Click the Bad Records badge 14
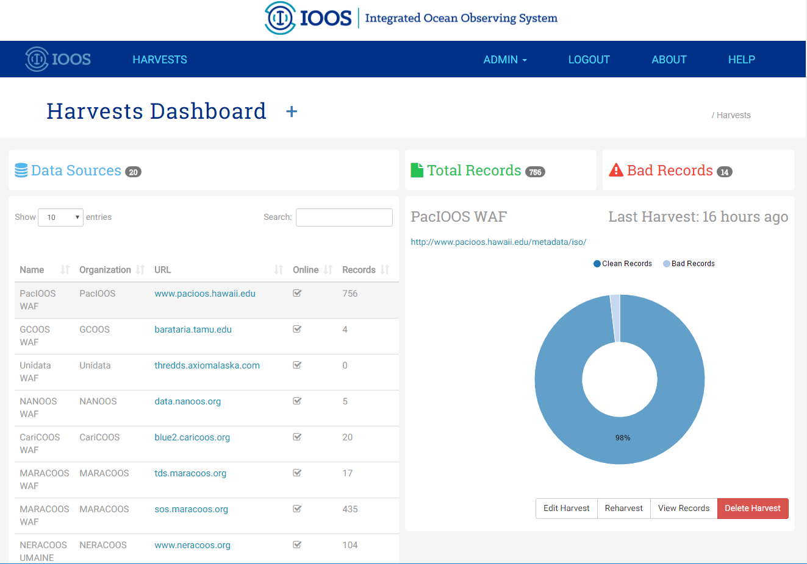 [724, 172]
